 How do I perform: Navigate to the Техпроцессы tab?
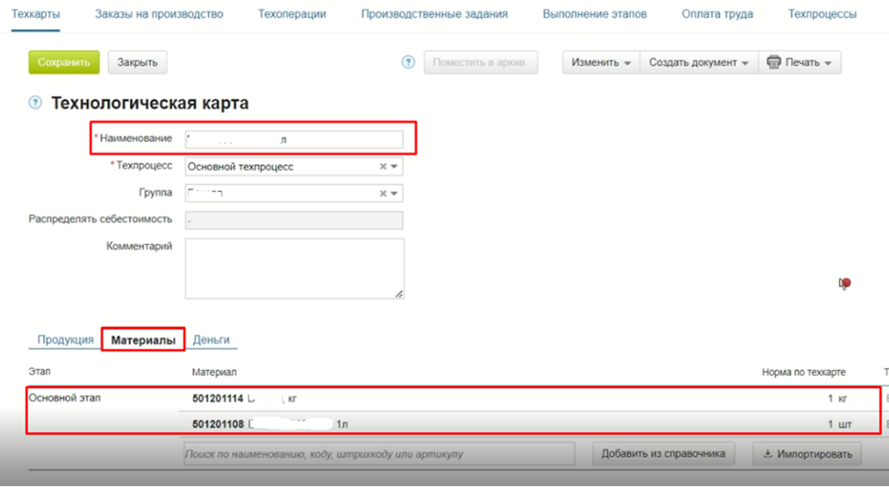[x=822, y=14]
